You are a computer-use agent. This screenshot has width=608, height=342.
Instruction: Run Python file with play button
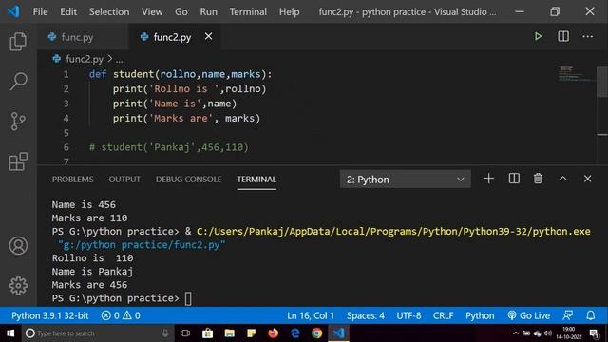click(x=538, y=36)
